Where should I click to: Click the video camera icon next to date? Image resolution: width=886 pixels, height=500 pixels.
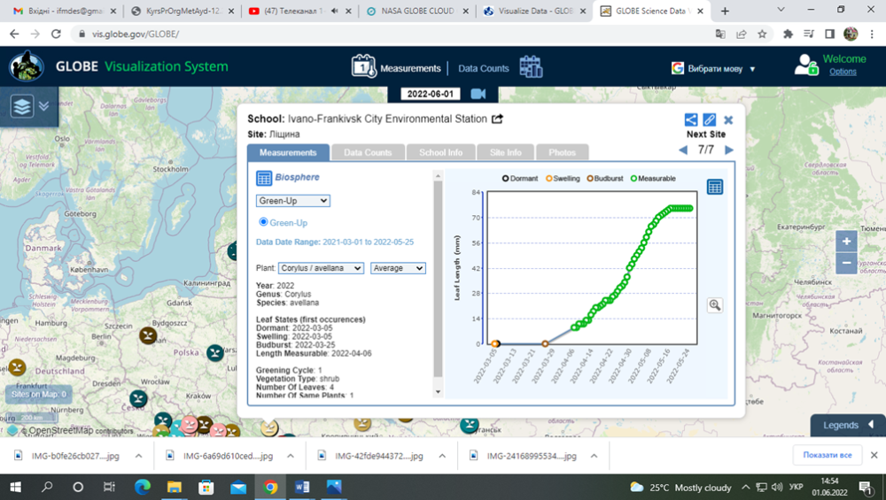[478, 94]
